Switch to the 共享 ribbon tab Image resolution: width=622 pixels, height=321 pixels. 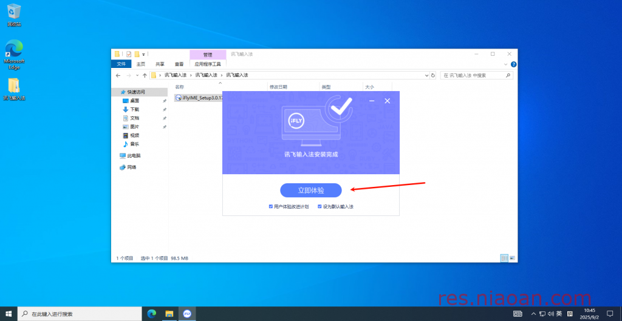tap(160, 64)
